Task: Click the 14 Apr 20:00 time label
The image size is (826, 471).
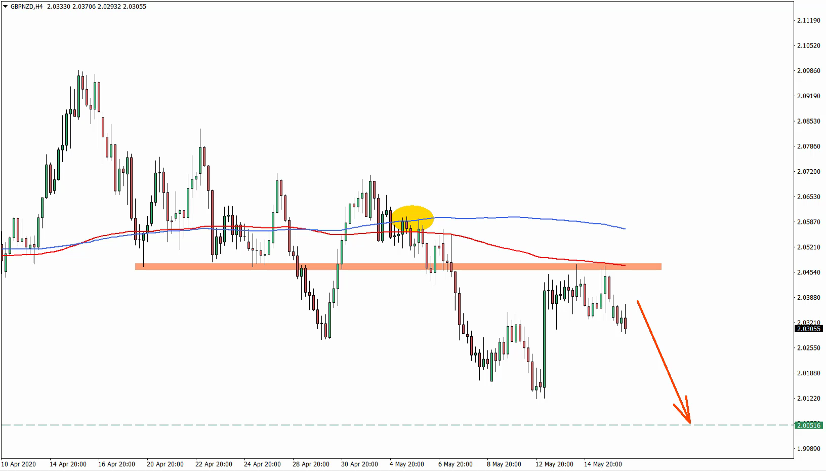Action: pyautogui.click(x=68, y=464)
